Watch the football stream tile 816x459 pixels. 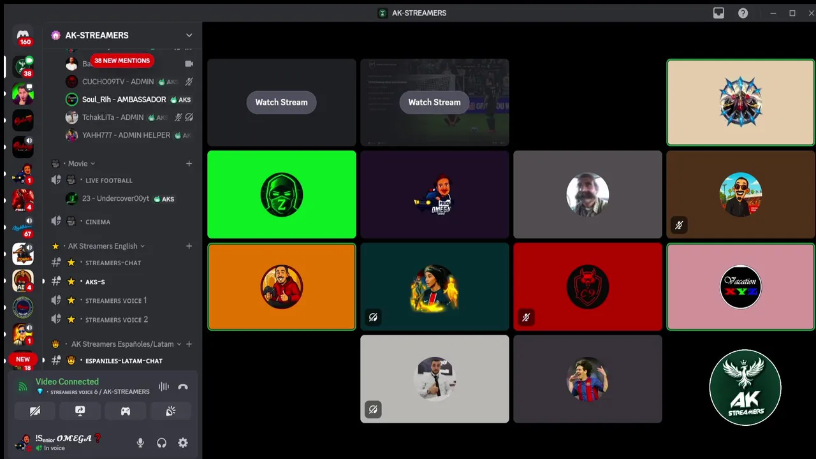(x=434, y=102)
